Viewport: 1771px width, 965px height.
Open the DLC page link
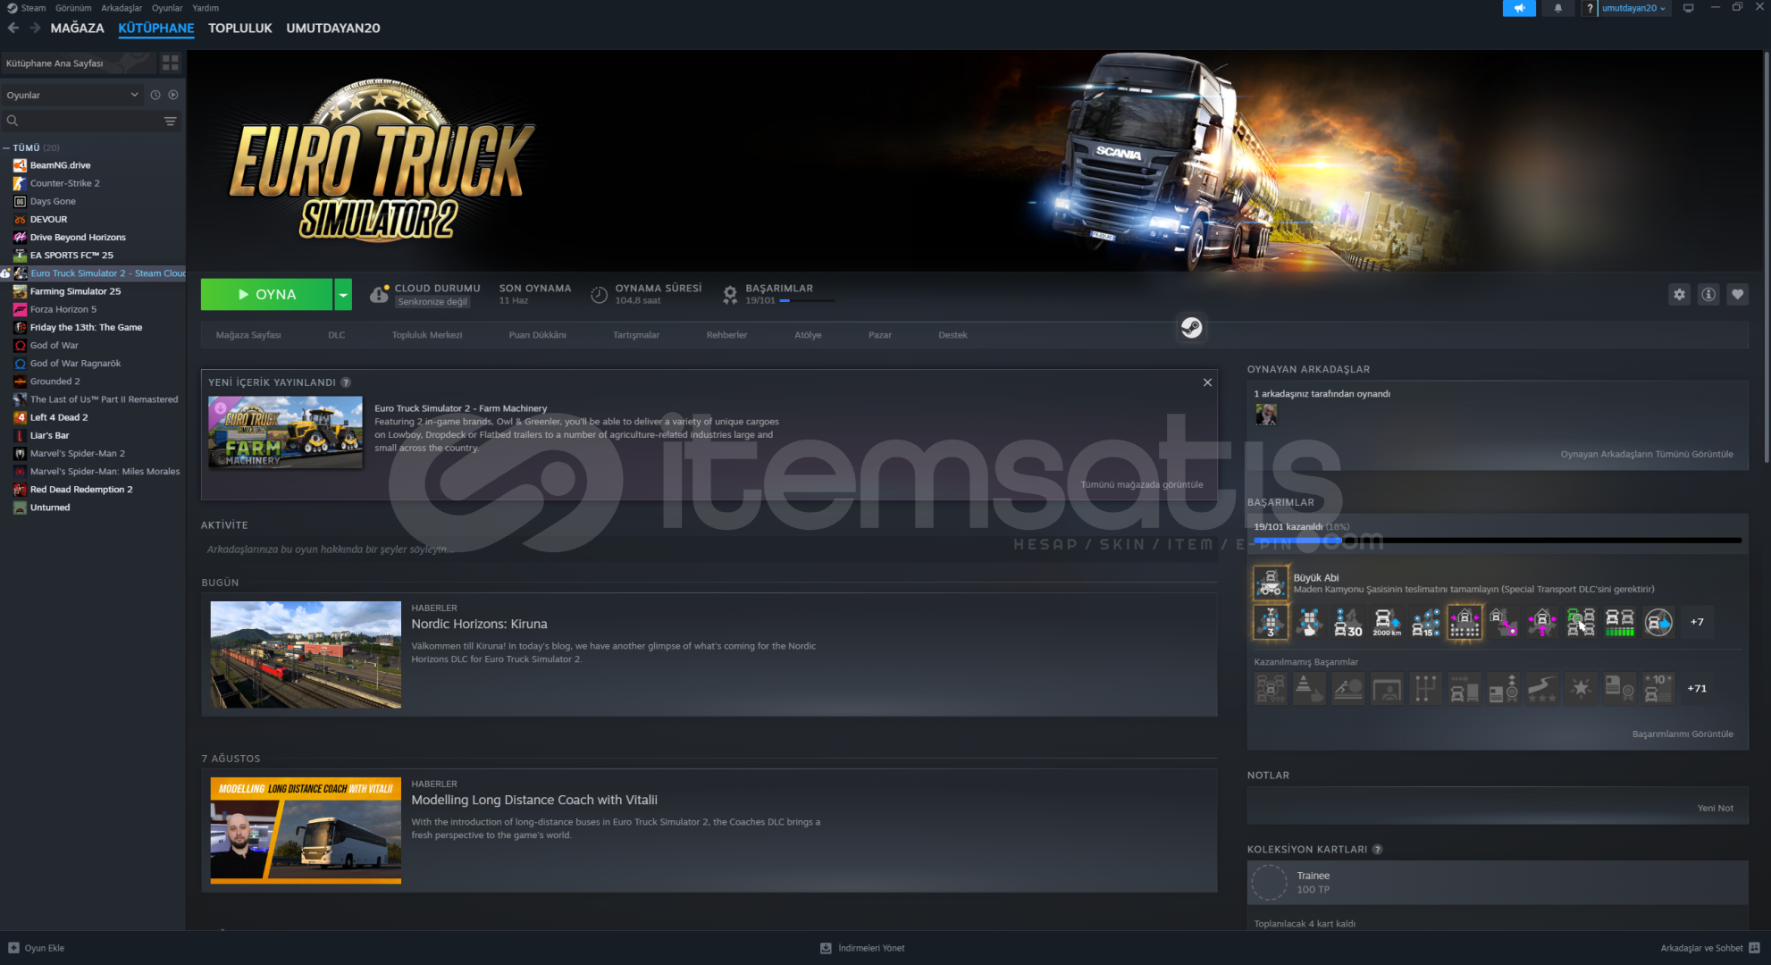(336, 335)
